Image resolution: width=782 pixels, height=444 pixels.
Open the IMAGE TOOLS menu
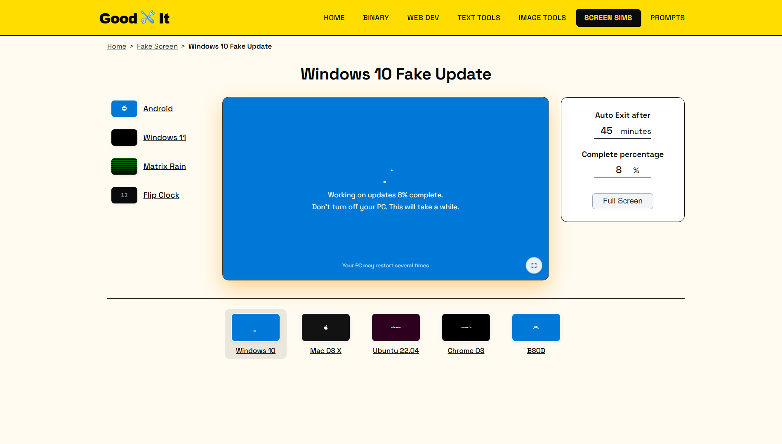542,18
